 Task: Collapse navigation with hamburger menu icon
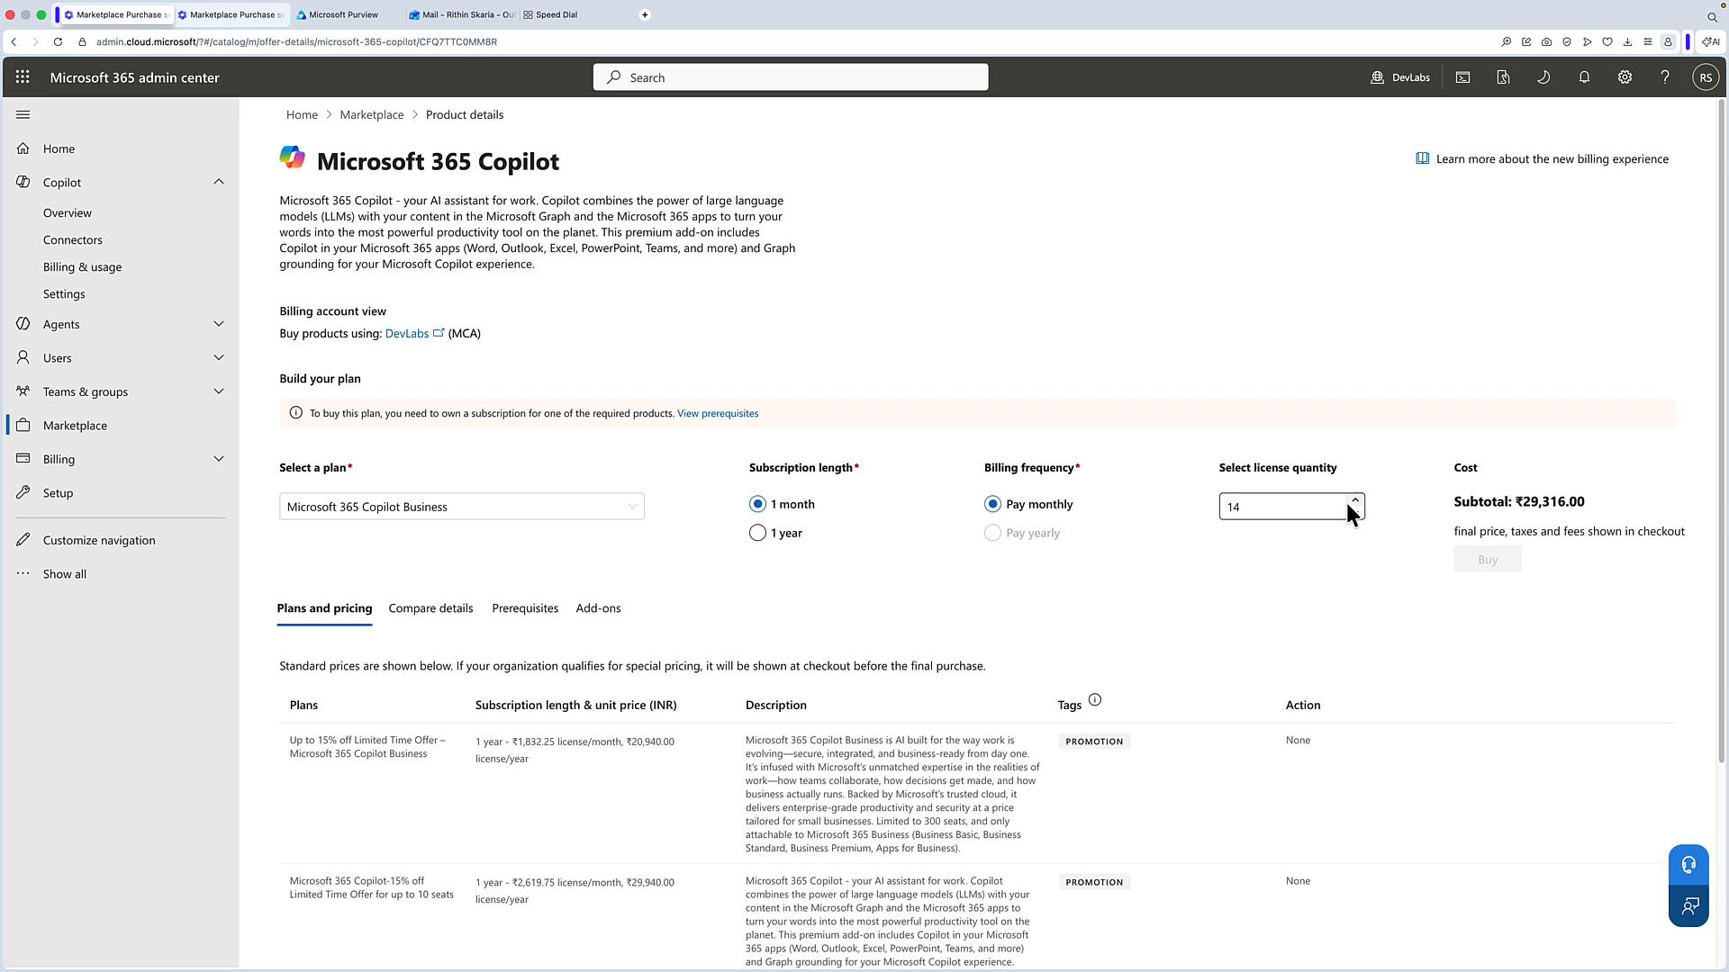[x=23, y=114]
